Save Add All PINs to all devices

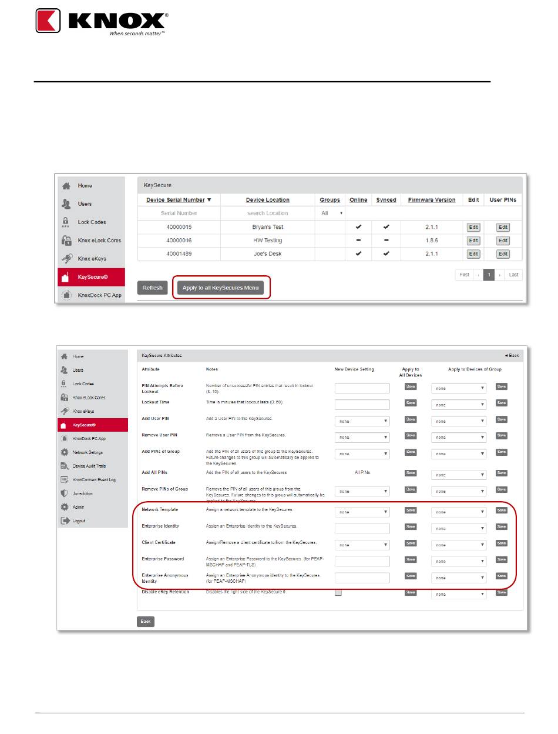coord(411,473)
